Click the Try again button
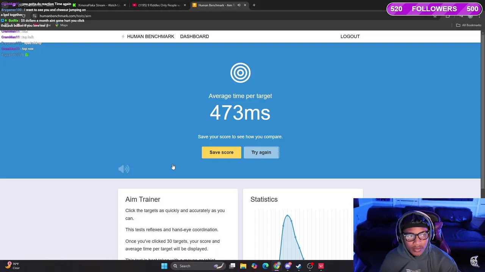Viewport: 485px width, 272px height. click(x=261, y=152)
